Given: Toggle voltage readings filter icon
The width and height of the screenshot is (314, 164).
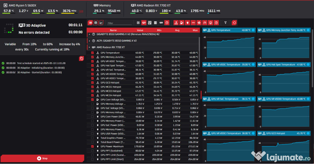Looking at the screenshot, I should pos(182,23).
